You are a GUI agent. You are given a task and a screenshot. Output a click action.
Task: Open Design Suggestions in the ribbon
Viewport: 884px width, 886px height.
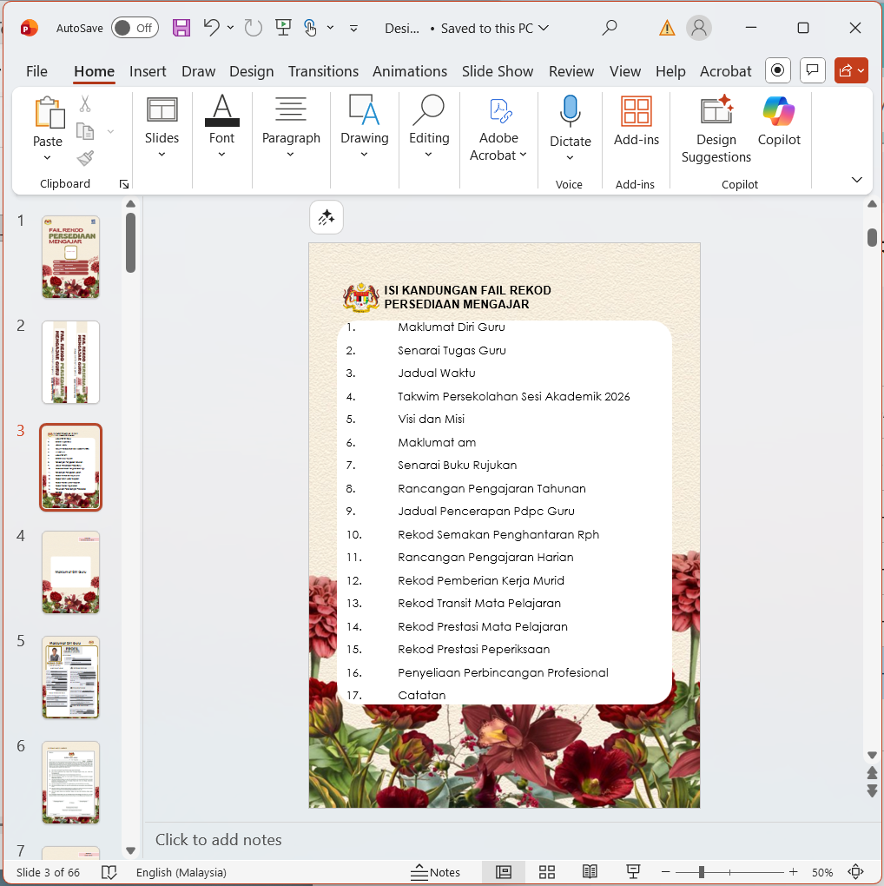(x=716, y=129)
